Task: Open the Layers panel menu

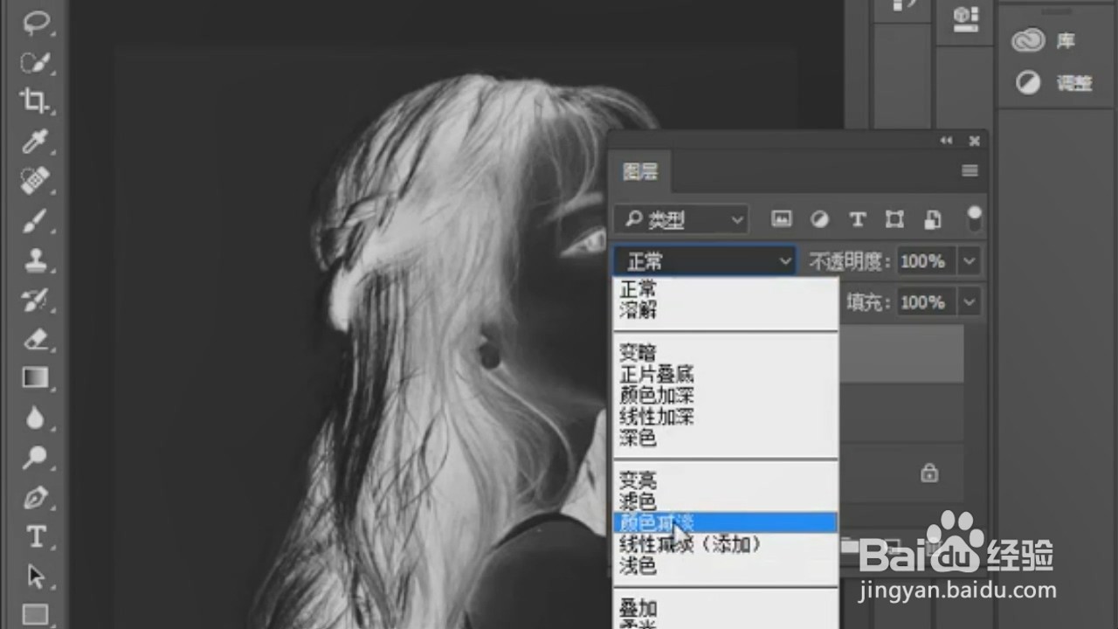Action: [970, 171]
